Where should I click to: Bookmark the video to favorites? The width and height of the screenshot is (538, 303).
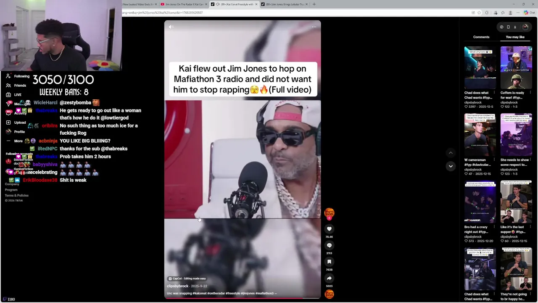coord(329,262)
